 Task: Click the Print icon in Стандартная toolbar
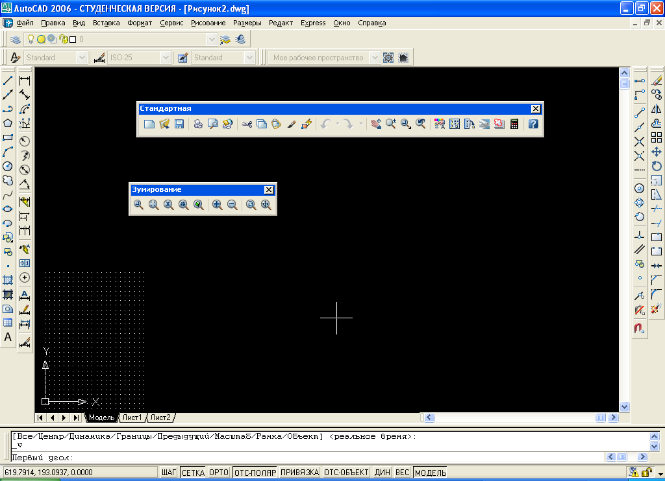pyautogui.click(x=198, y=124)
